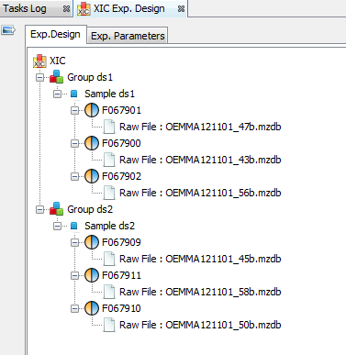Click the F067909 half-circle icon
This screenshot has width=346, height=355.
(92, 242)
